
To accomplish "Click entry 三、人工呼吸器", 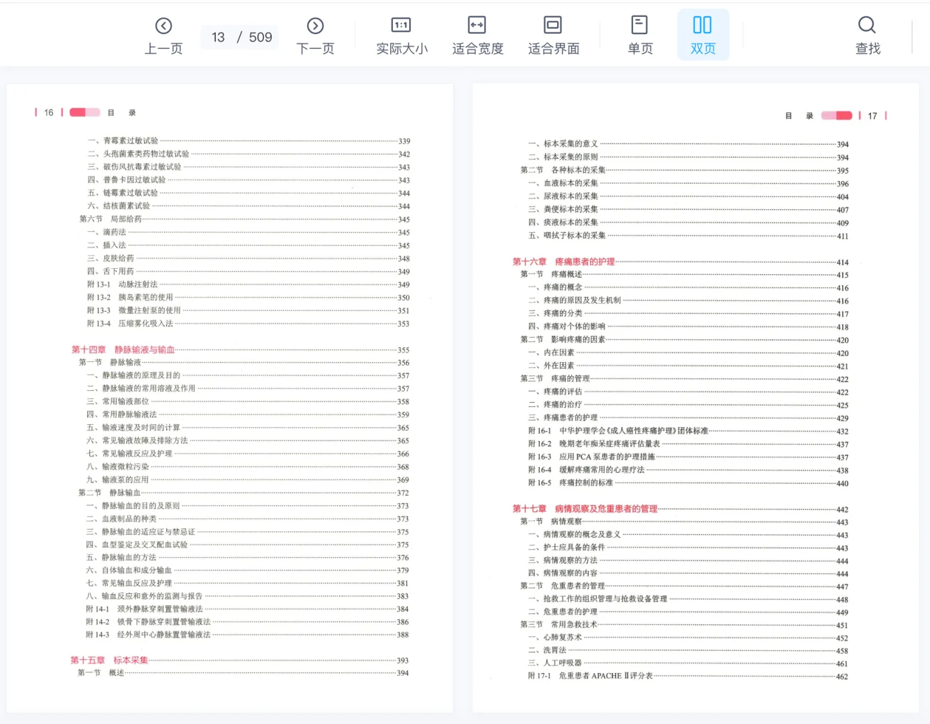I will pyautogui.click(x=555, y=663).
